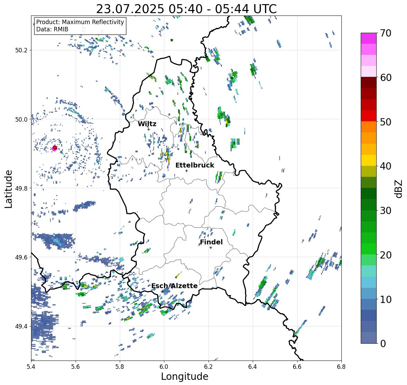Click the 49.8 latitude tick label

pyautogui.click(x=21, y=188)
